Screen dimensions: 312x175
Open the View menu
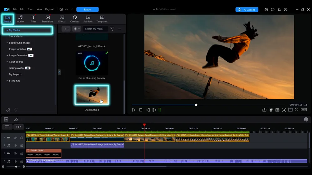(x=39, y=9)
